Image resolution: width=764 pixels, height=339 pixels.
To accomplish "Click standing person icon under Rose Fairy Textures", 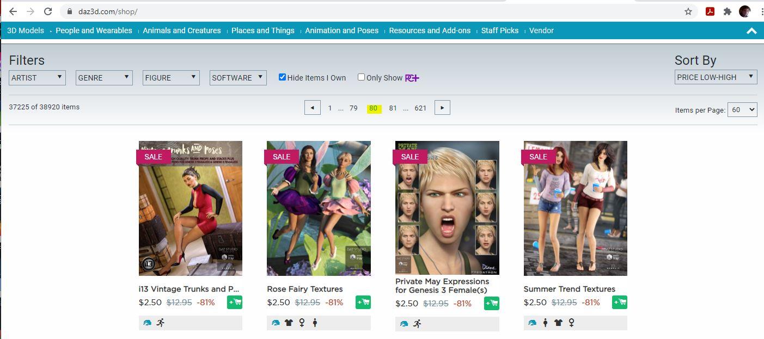I will point(315,323).
